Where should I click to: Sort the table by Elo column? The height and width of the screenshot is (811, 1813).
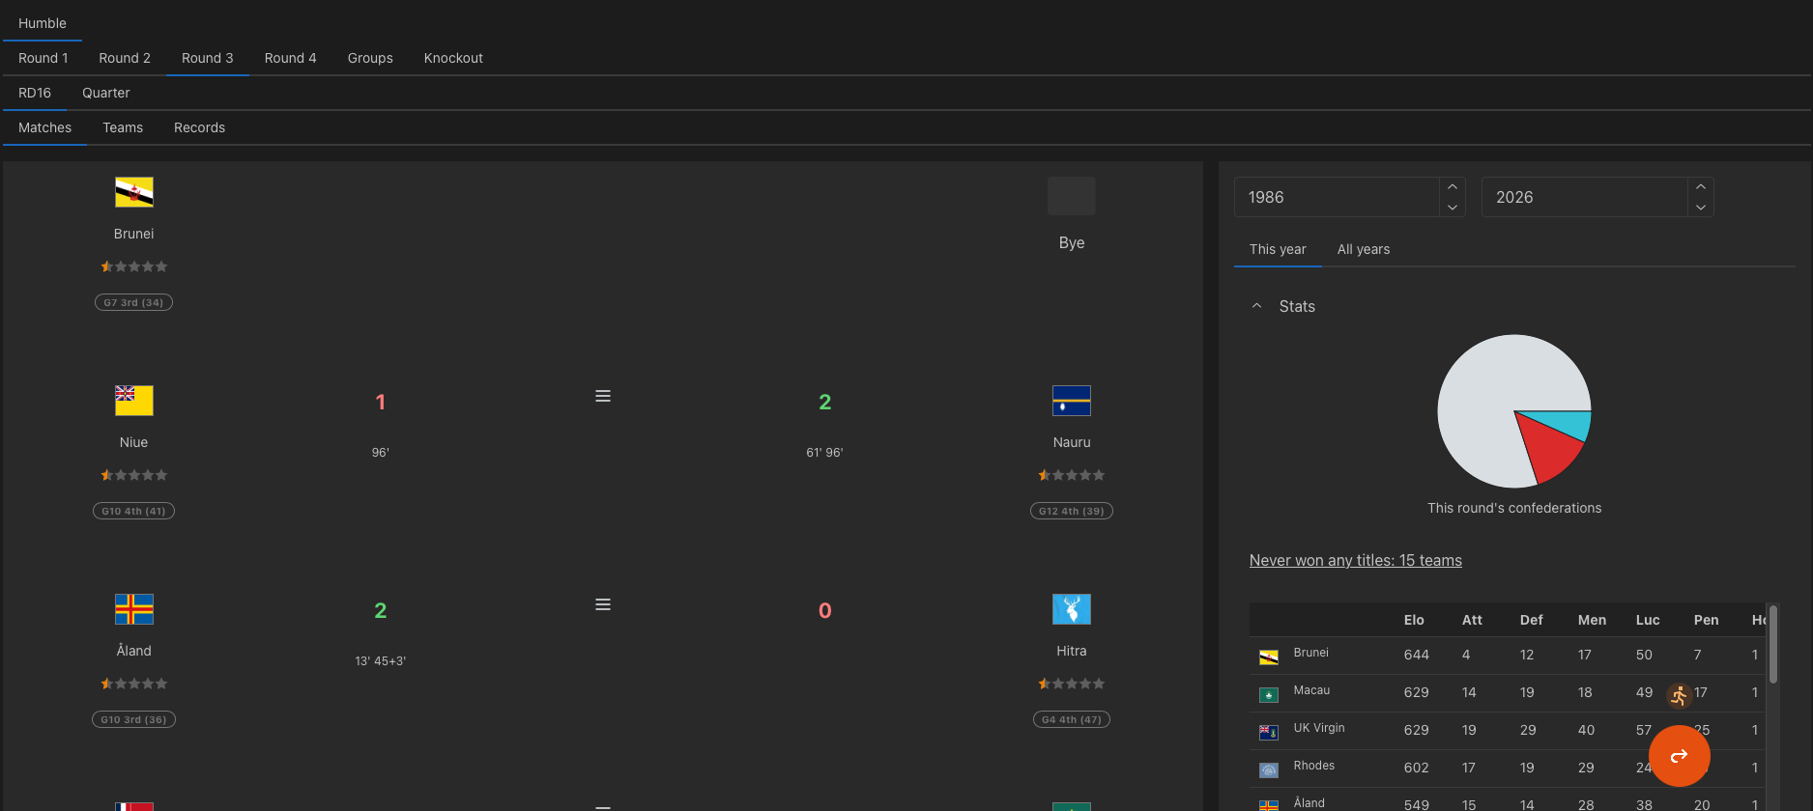(1414, 620)
